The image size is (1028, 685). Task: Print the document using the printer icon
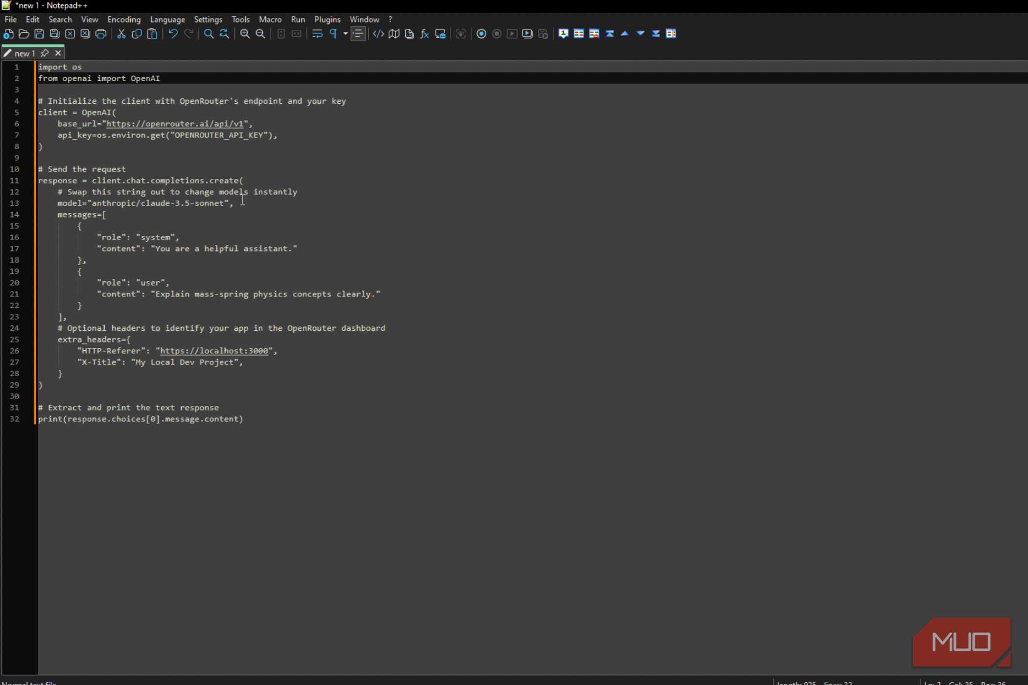[101, 34]
